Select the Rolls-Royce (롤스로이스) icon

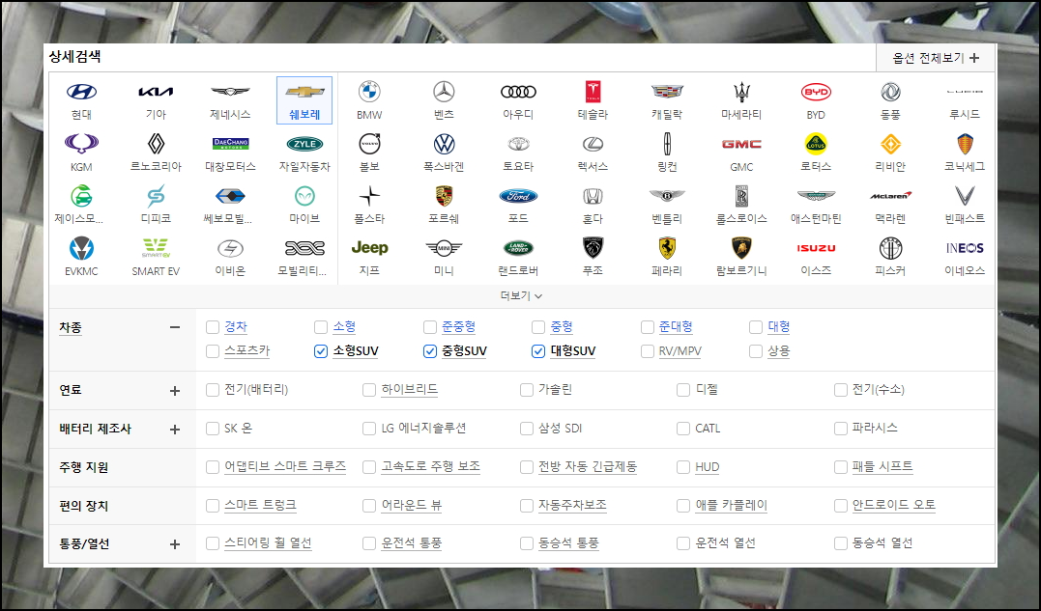(x=741, y=196)
